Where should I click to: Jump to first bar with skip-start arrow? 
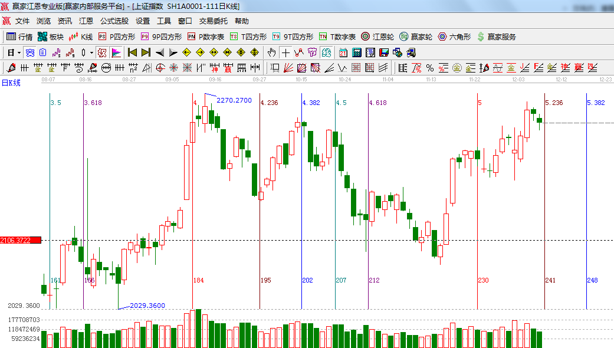(x=132, y=52)
